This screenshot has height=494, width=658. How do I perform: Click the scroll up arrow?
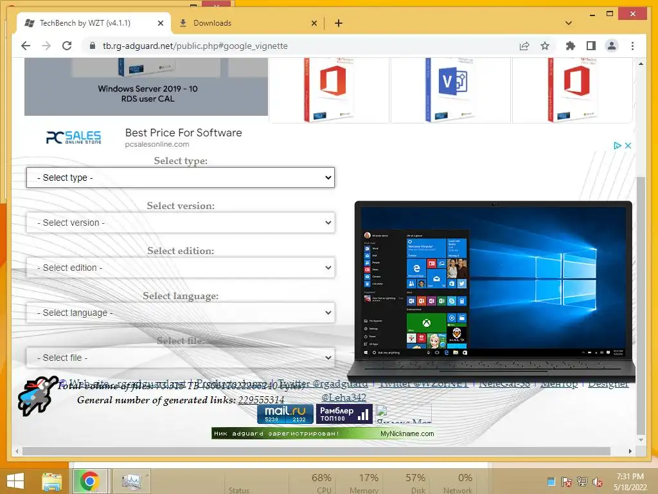point(641,64)
